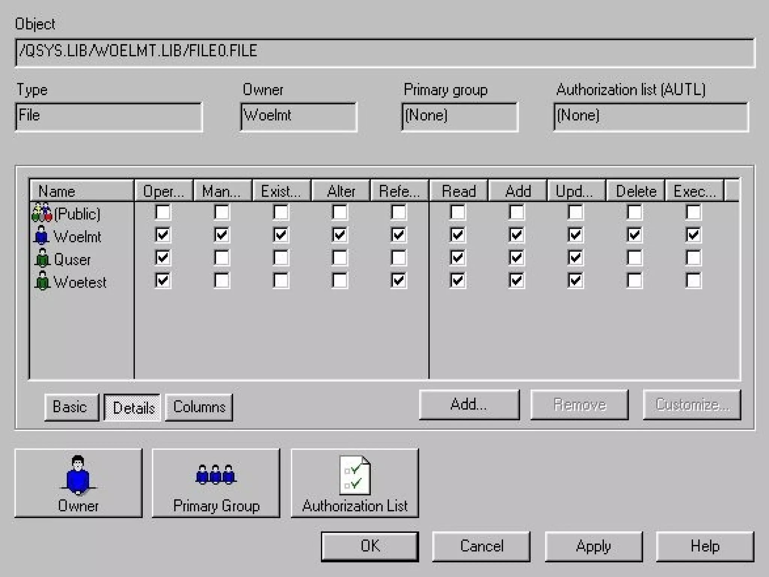The image size is (769, 577).
Task: Select the (Public) group icon in list
Action: coord(42,213)
